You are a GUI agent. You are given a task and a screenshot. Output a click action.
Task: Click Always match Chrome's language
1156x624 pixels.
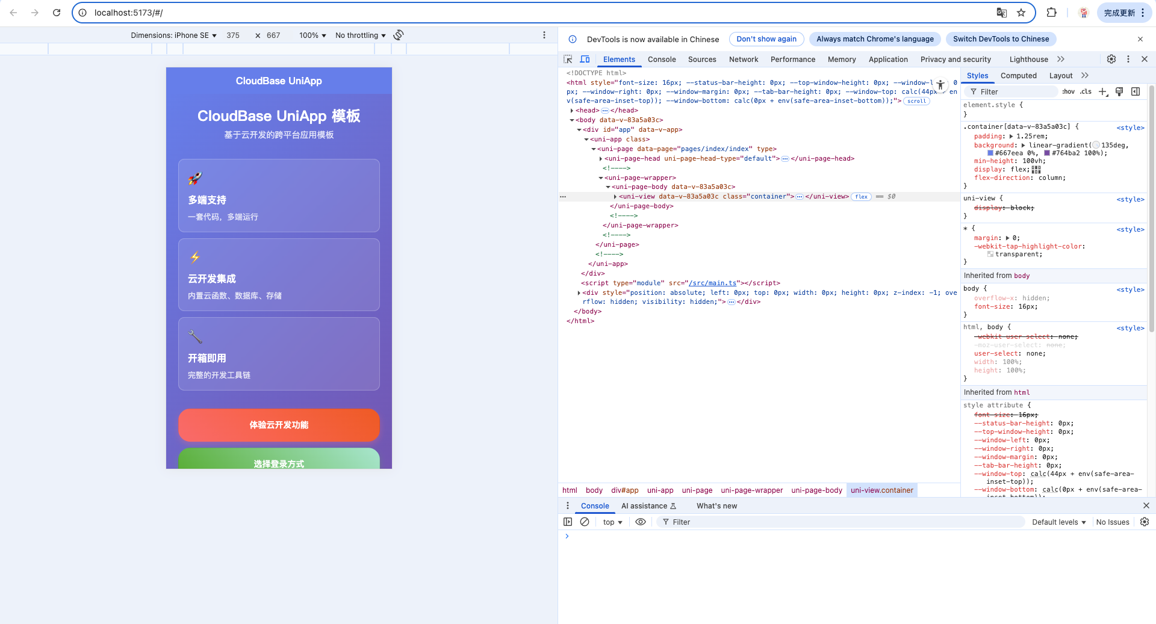pyautogui.click(x=875, y=39)
